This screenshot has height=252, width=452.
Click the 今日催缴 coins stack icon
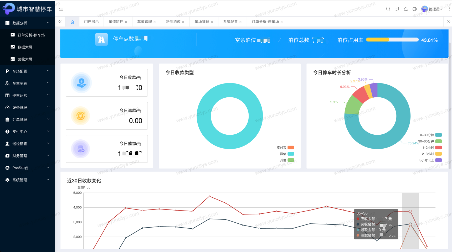(x=81, y=149)
